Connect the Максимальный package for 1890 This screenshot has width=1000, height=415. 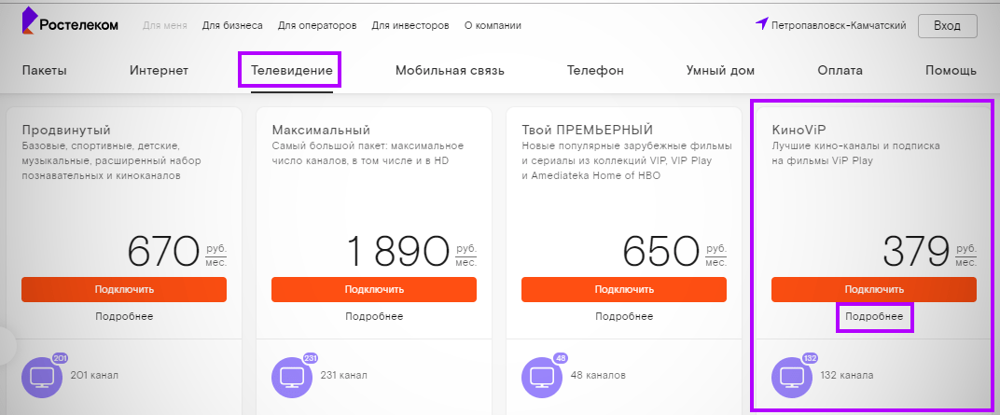pos(374,289)
